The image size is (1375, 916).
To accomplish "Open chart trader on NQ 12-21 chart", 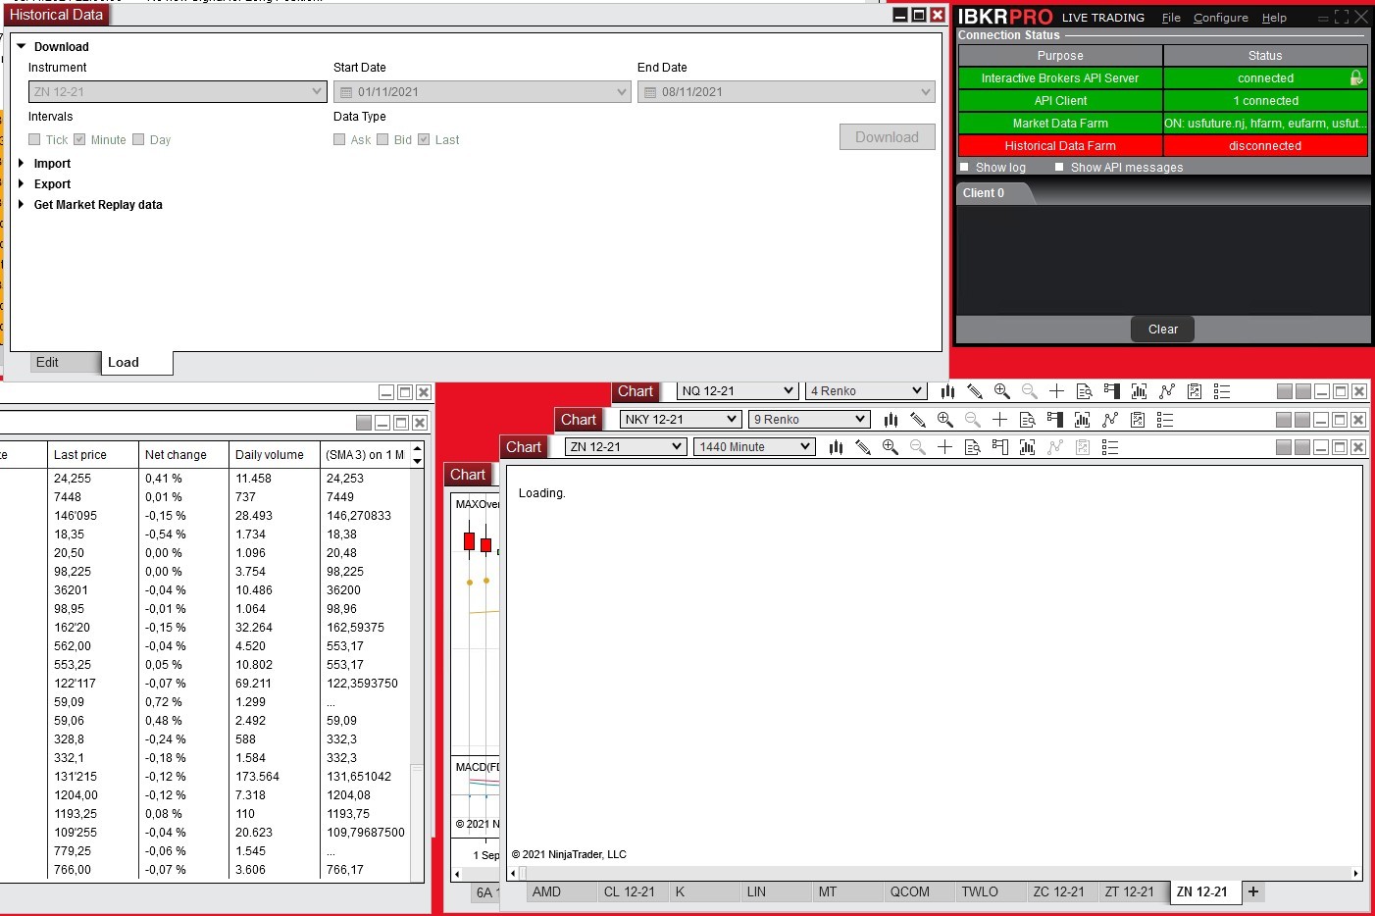I will click(1111, 391).
